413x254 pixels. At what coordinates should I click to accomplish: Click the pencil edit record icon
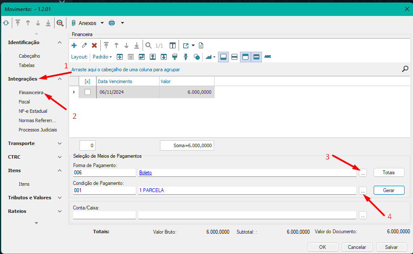pyautogui.click(x=84, y=45)
